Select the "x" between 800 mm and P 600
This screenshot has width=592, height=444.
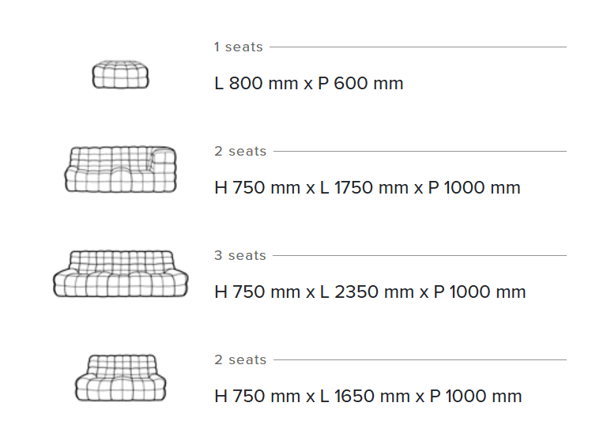[x=307, y=84]
